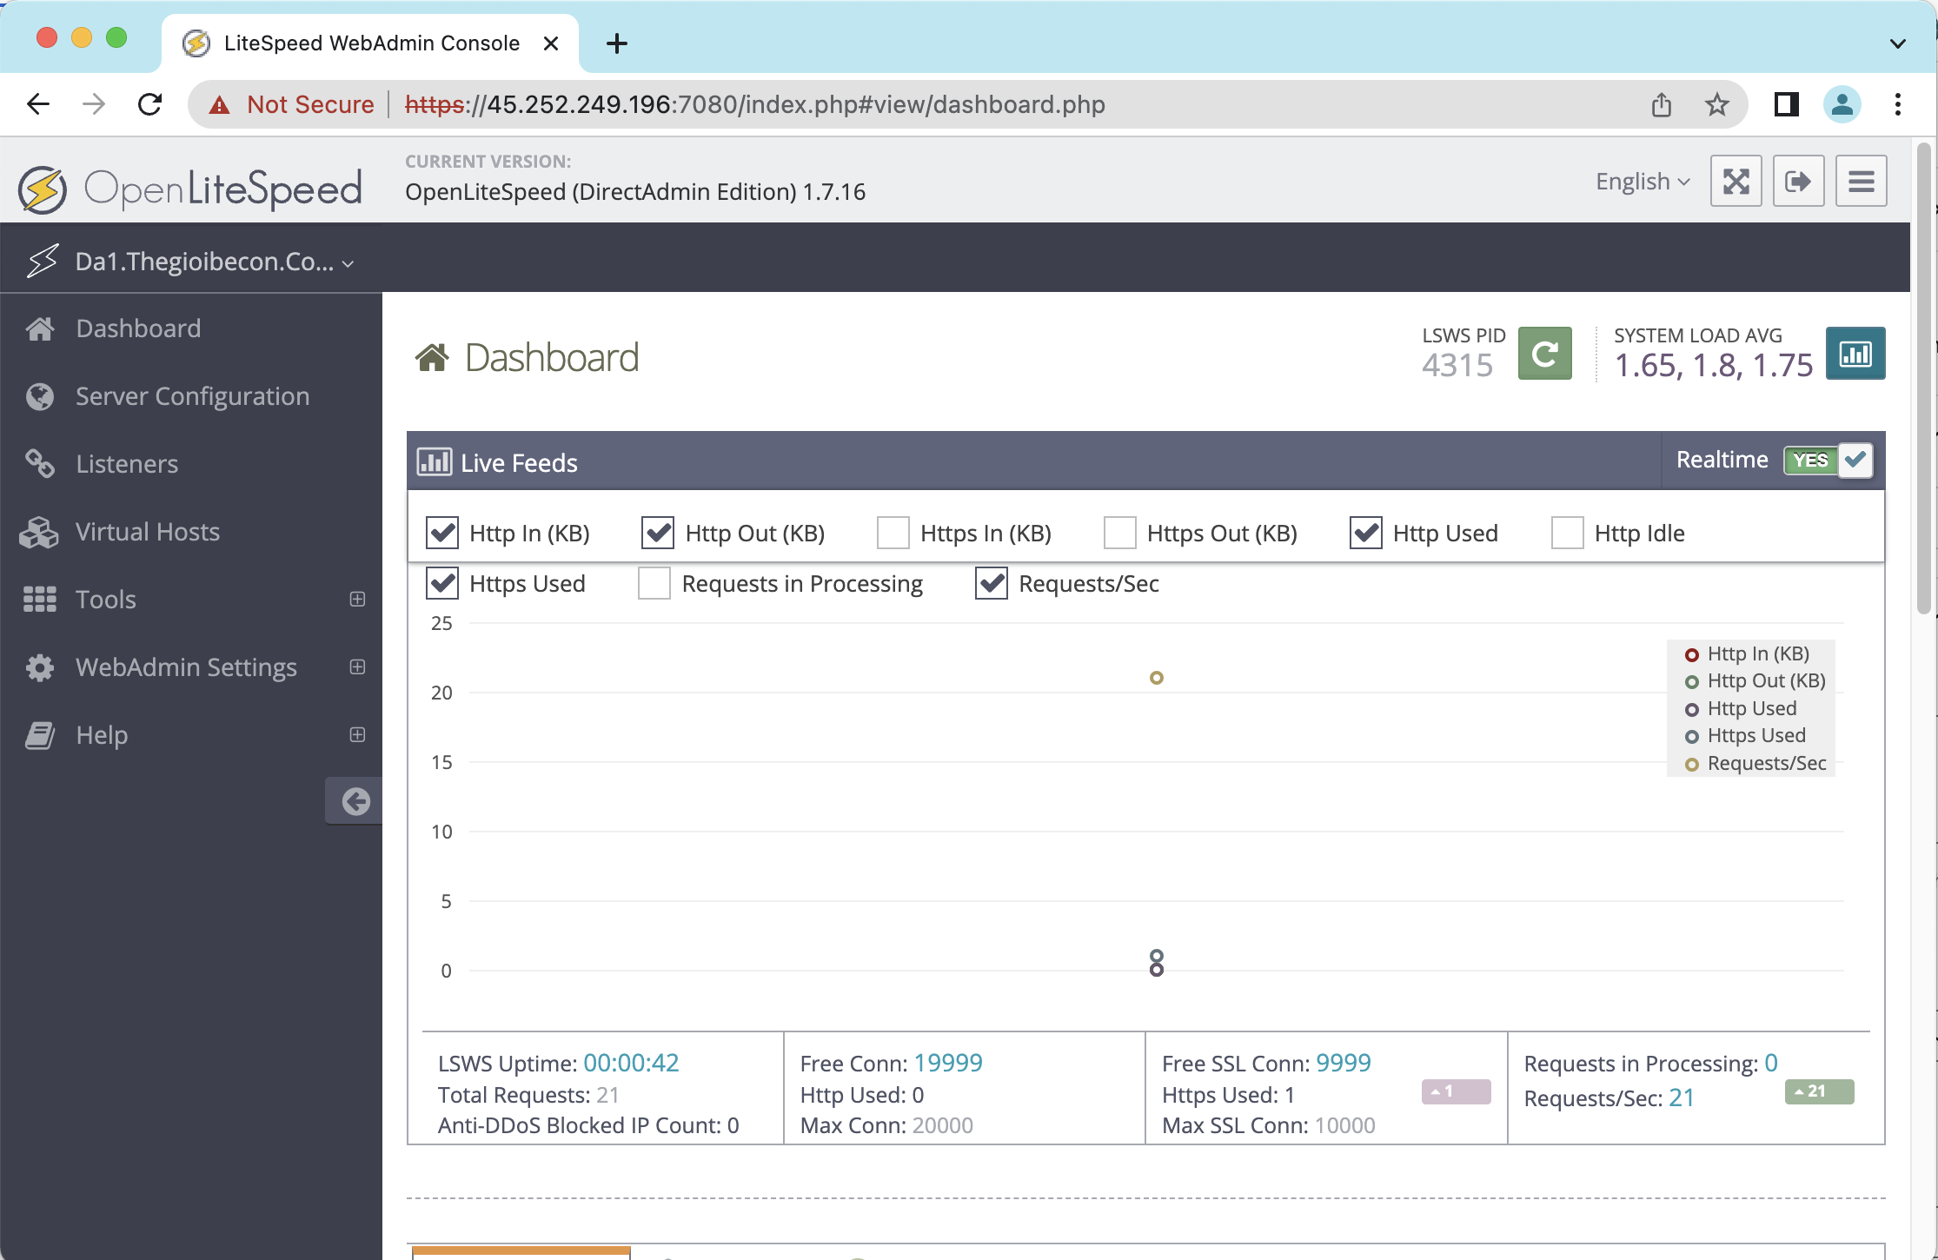Viewport: 1938px width, 1260px height.
Task: Click the OpenLiteSpeed logo icon
Action: coord(42,189)
